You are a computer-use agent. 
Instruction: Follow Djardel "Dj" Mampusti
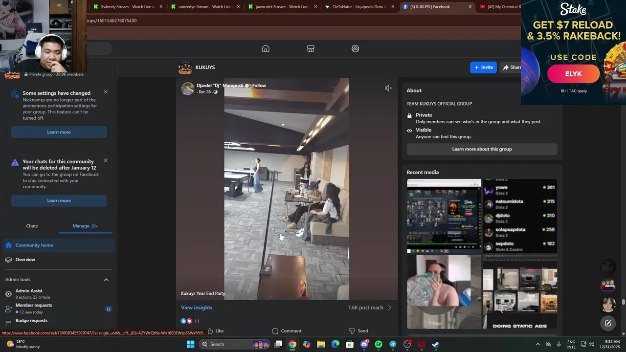coord(259,86)
